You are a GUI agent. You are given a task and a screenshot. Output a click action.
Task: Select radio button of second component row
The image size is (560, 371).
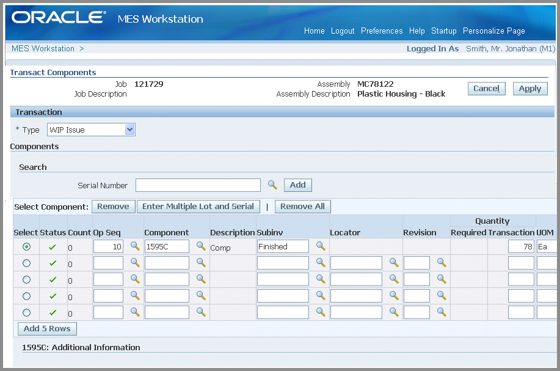click(26, 263)
